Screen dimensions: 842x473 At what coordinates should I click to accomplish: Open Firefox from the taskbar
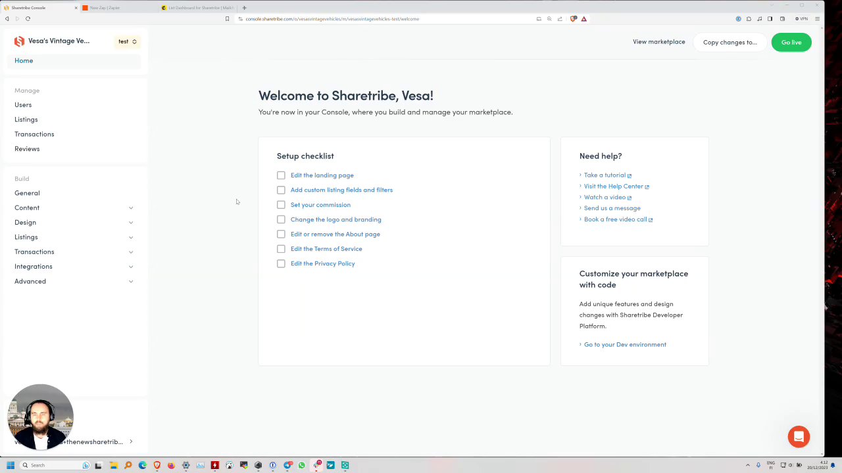tap(171, 465)
